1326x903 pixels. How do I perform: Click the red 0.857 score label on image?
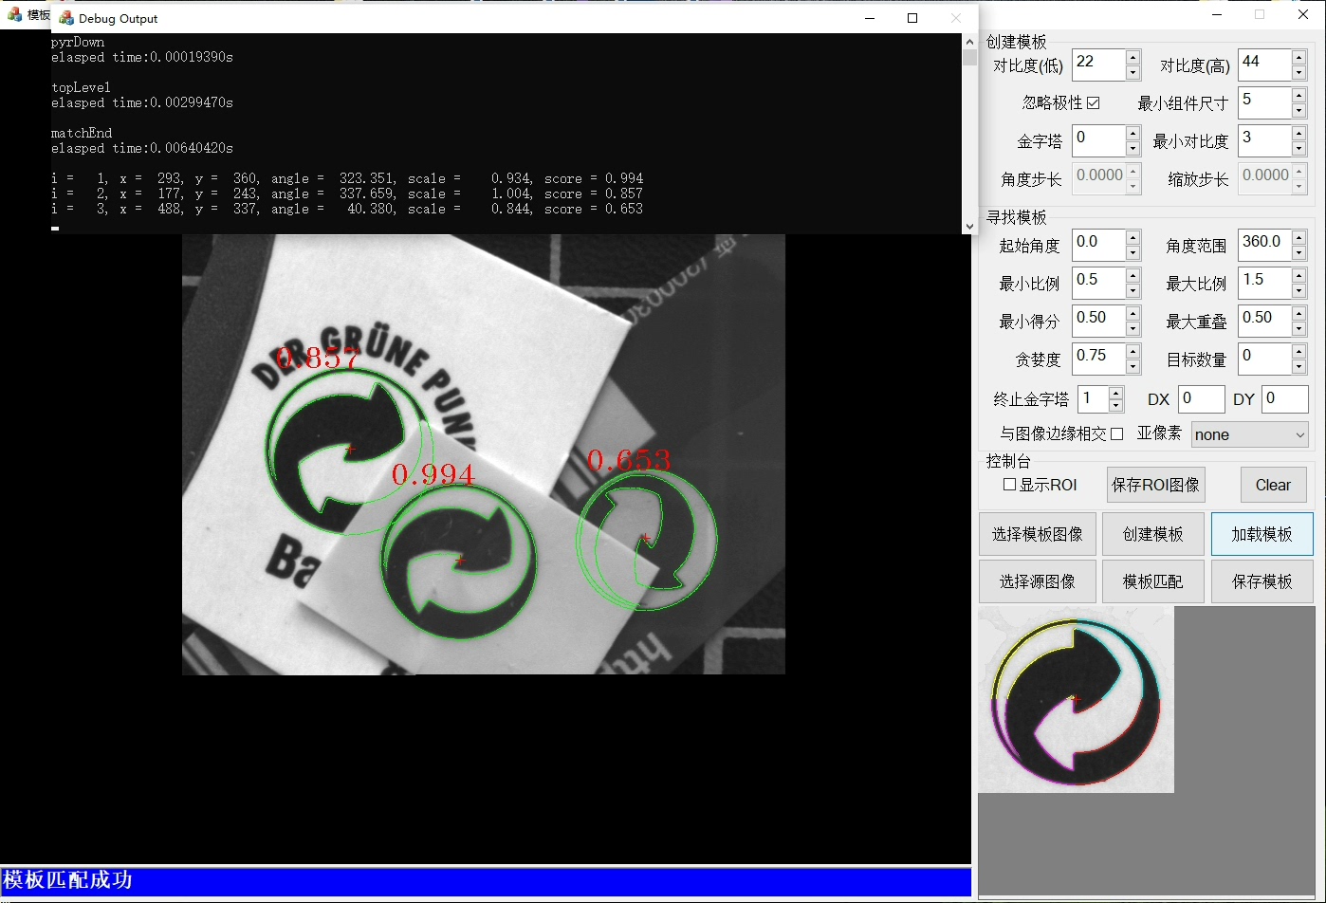coord(318,358)
